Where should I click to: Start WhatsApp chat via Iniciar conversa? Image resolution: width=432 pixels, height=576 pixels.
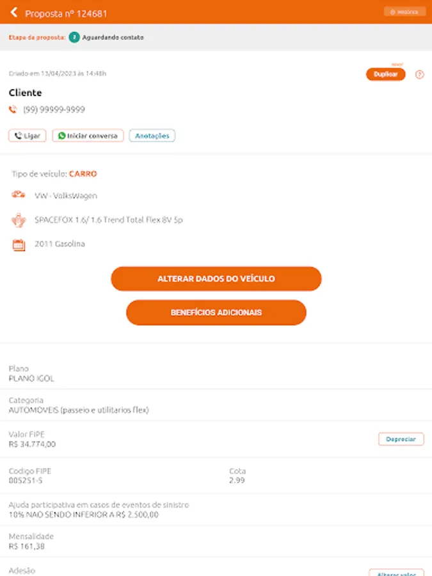pos(88,136)
